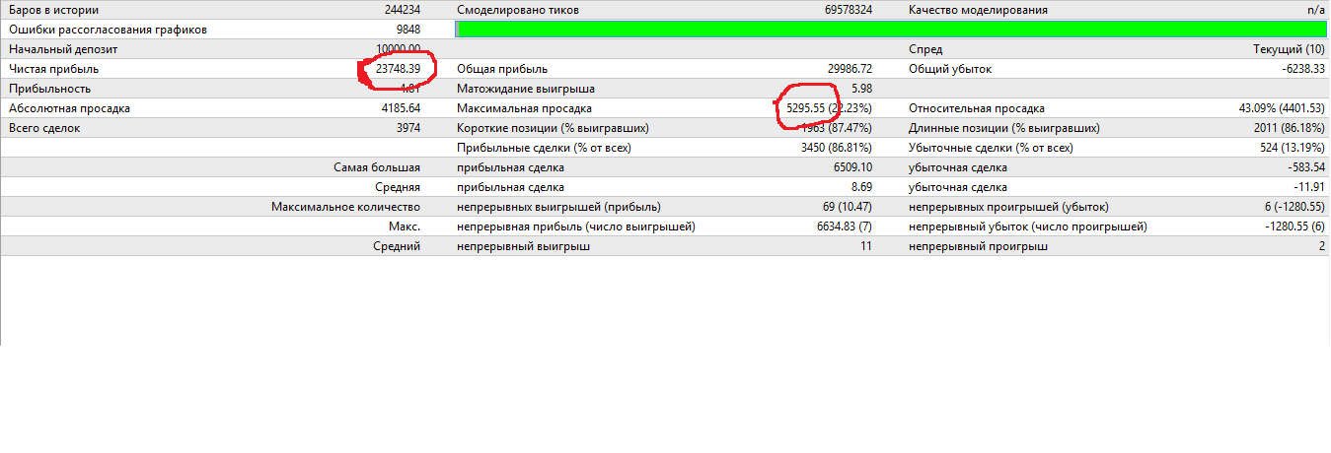1331x453 pixels.
Task: Select the 'Макс.' row header
Action: 405,226
